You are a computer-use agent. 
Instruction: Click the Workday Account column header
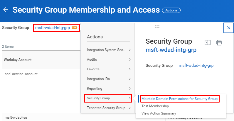click(x=18, y=60)
